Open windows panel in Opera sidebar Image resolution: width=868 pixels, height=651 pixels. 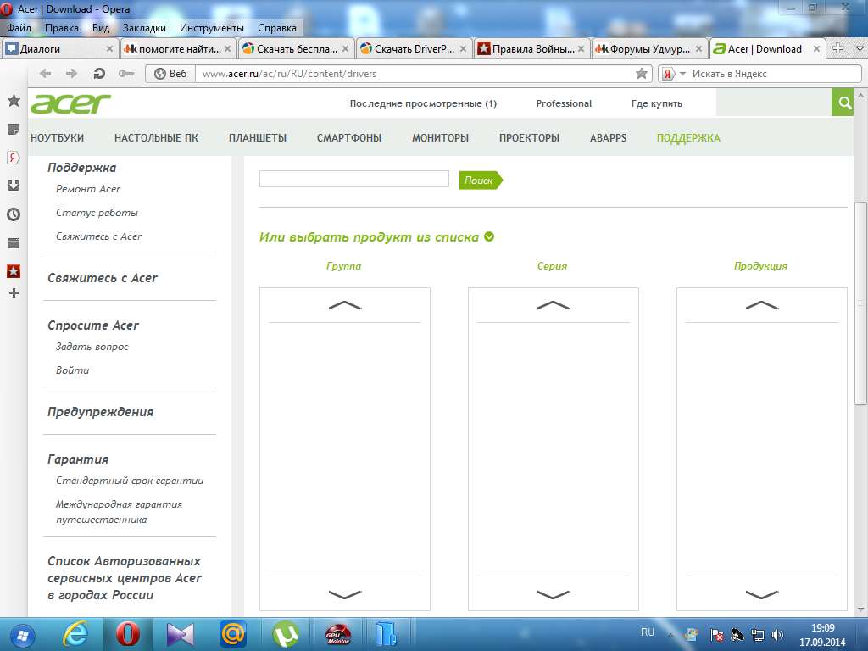pyautogui.click(x=14, y=243)
